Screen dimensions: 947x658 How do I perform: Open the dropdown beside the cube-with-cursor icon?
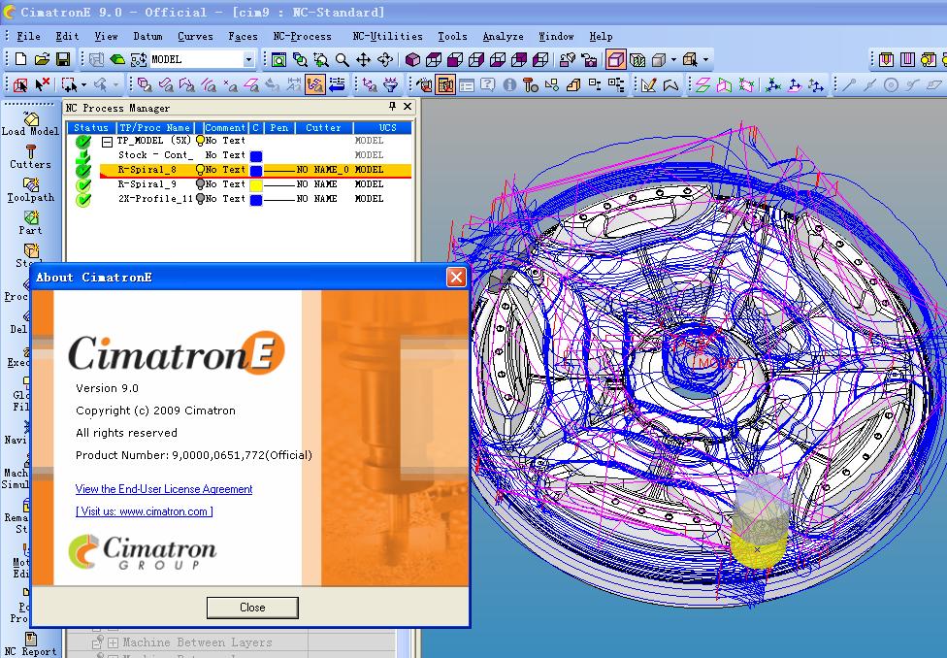(x=705, y=59)
